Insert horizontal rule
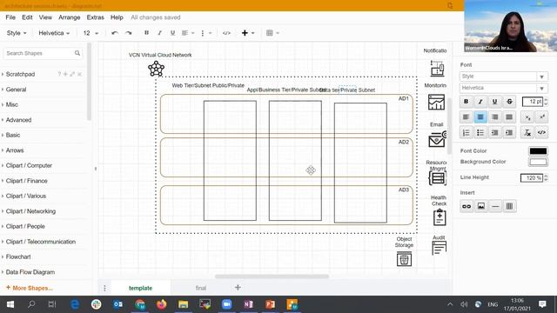This screenshot has width=557, height=313. point(495,206)
